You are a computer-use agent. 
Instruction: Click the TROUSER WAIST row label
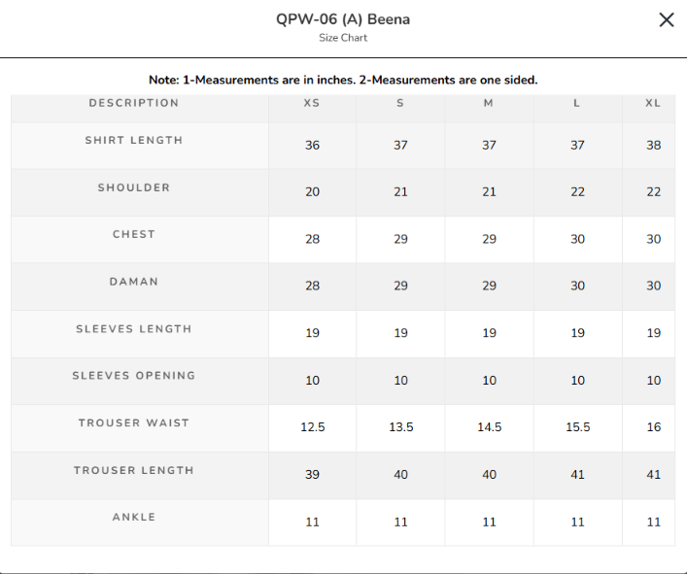(134, 422)
